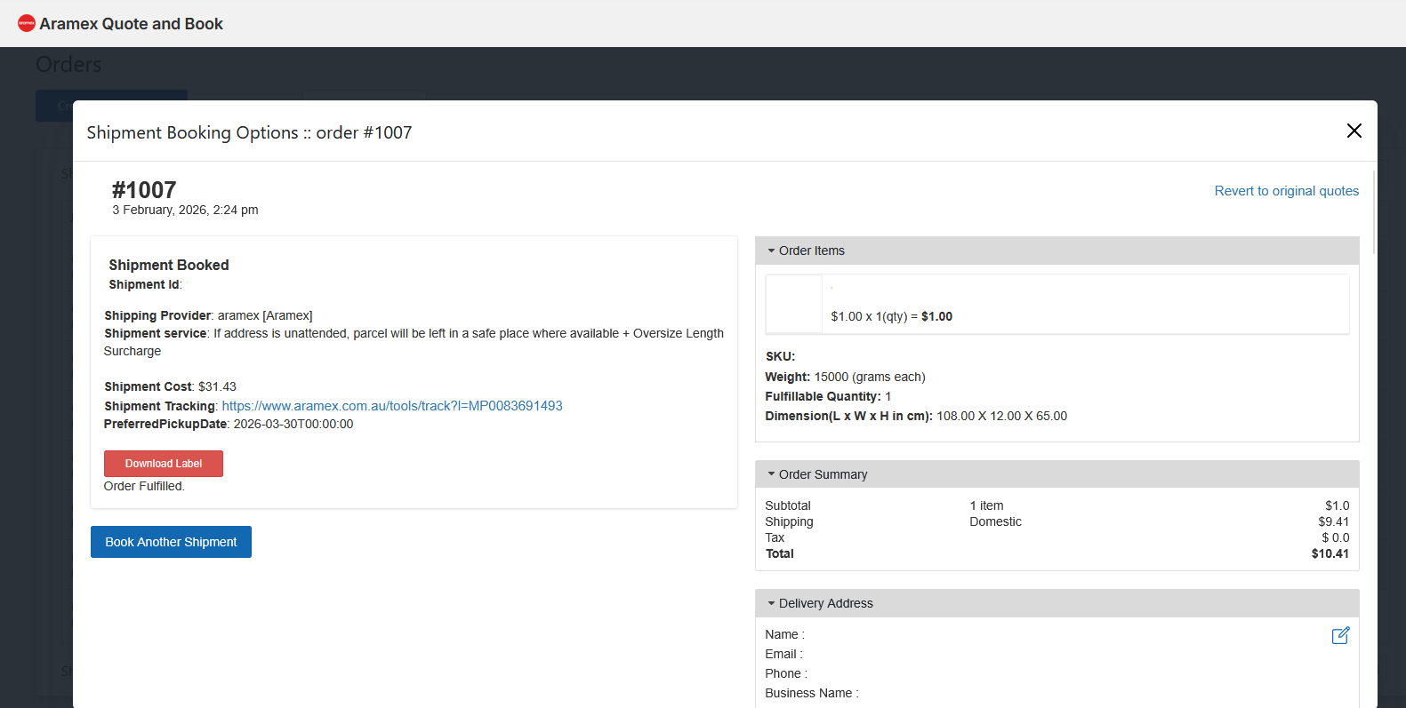1406x708 pixels.
Task: Click the Shipment Booked heading
Action: tap(169, 265)
